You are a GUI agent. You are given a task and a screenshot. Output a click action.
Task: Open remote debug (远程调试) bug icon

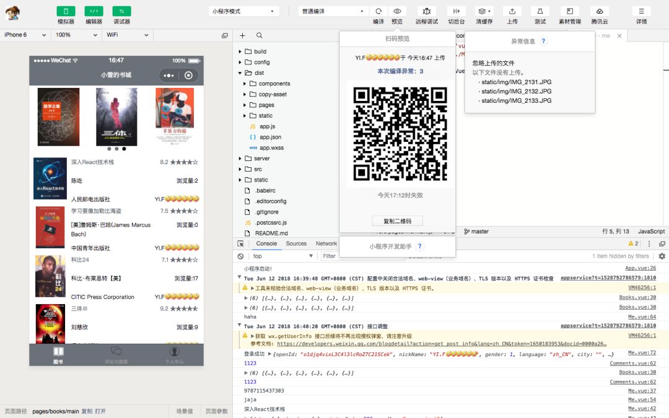[427, 11]
